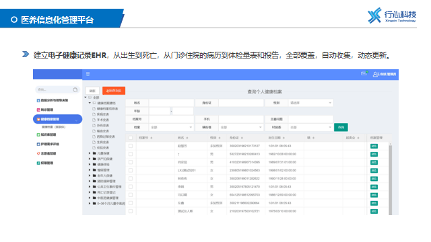This screenshot has height=242, width=431.
Task: Click the orange button above the tree
Action: [x=114, y=91]
